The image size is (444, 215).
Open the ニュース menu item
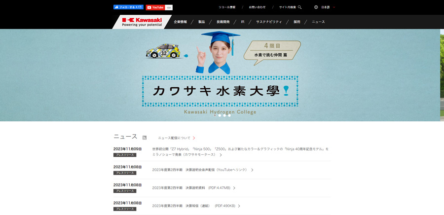(318, 22)
